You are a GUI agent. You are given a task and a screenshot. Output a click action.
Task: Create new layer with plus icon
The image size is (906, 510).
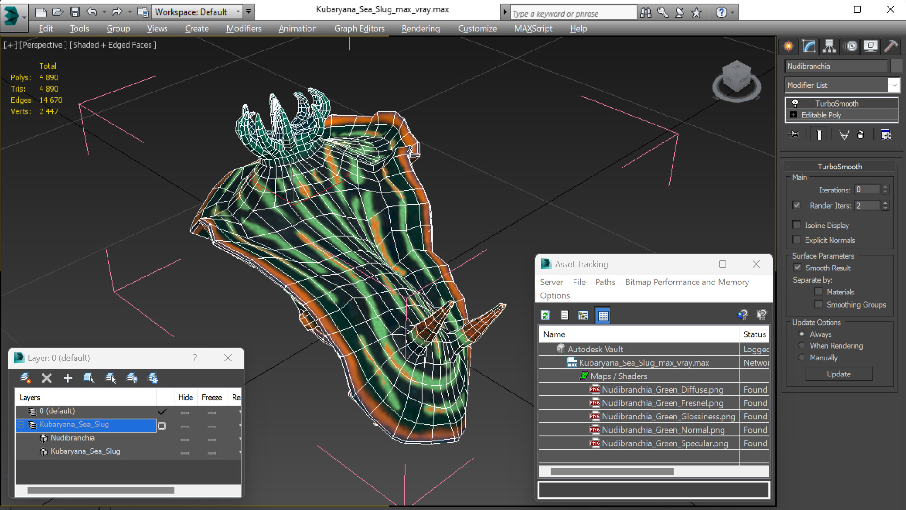pos(68,378)
